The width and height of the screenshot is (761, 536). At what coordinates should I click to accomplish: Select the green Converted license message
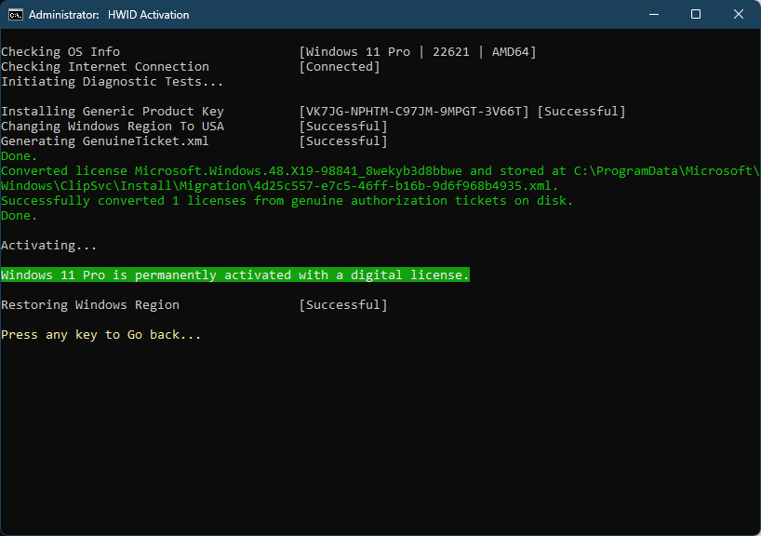tap(279, 170)
